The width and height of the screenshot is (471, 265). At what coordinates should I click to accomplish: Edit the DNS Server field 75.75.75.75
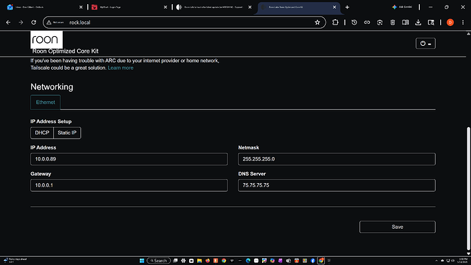337,185
